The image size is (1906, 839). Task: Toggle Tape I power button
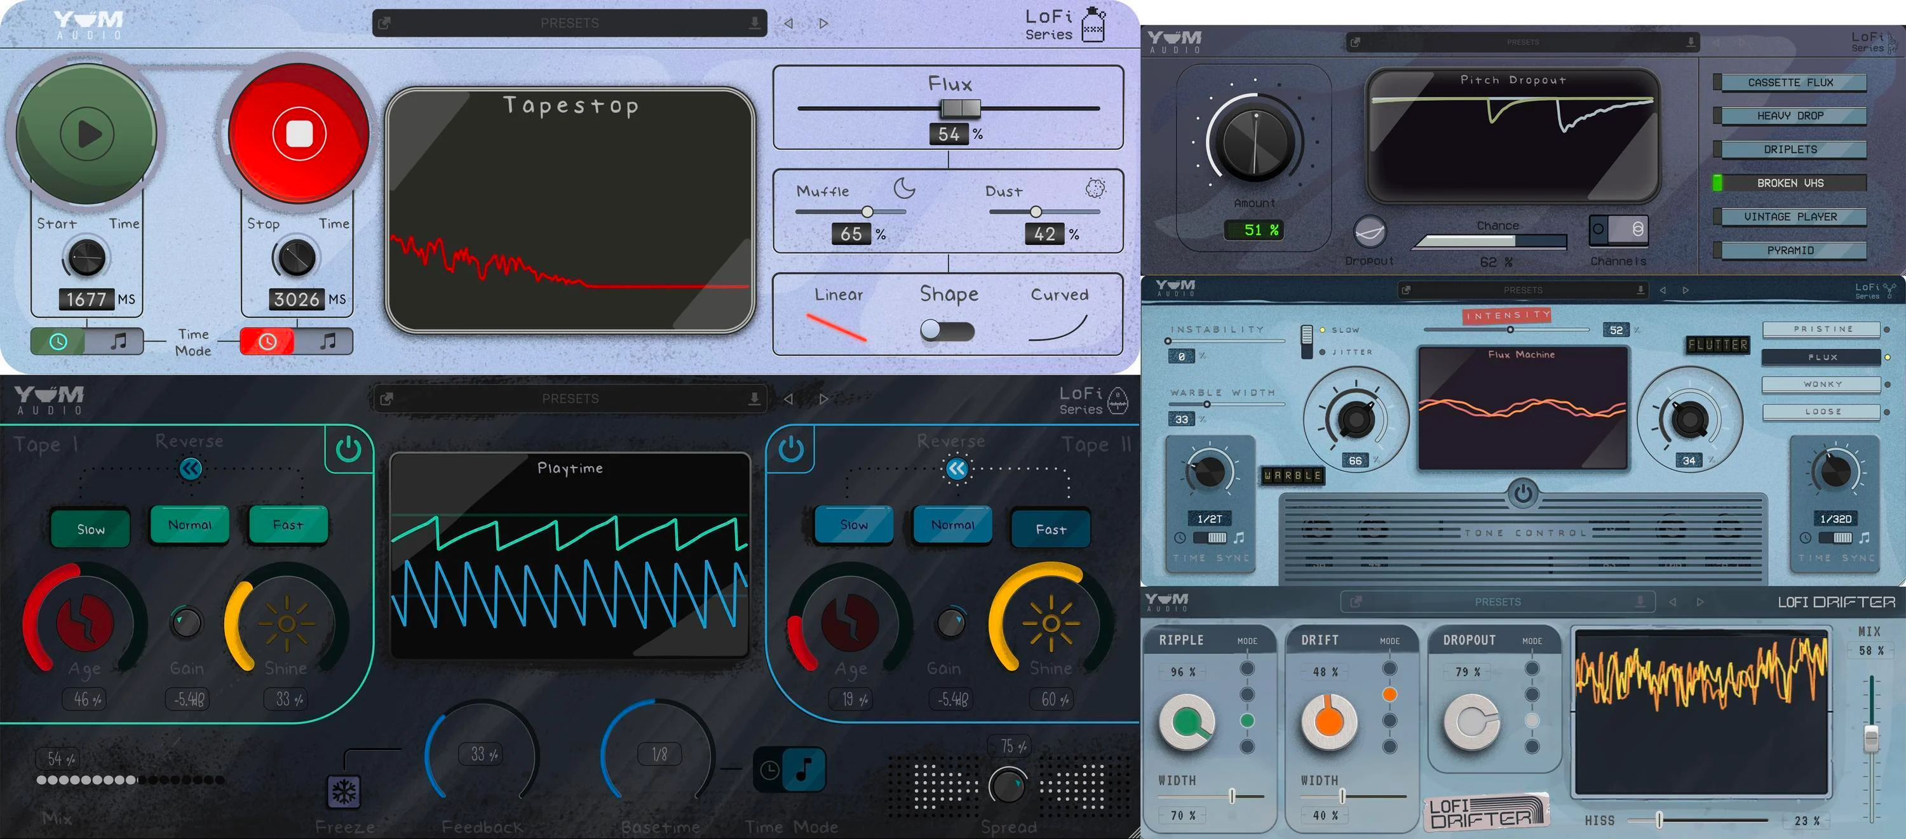point(349,449)
